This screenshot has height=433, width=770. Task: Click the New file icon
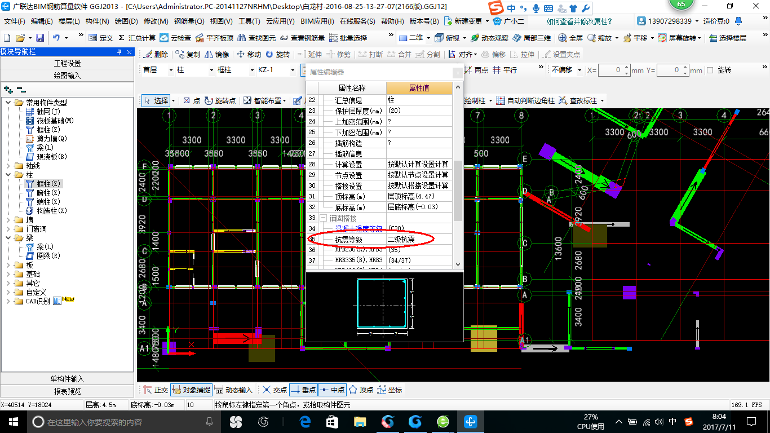pos(7,38)
